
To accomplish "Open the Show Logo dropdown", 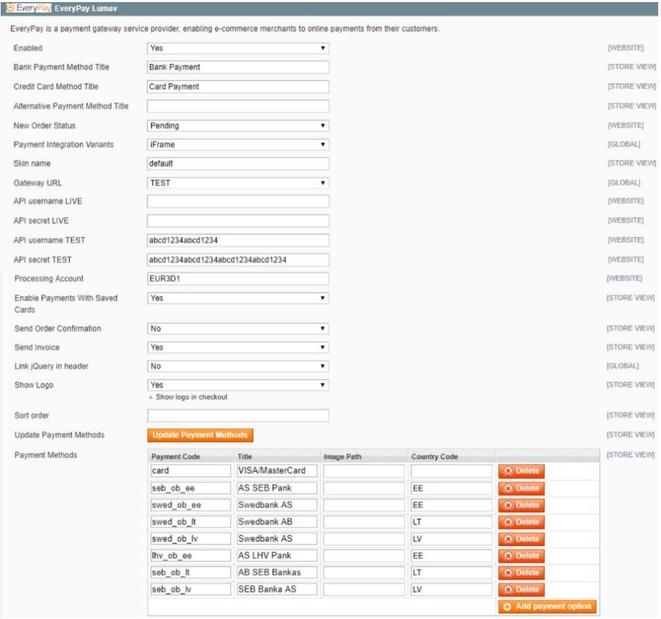I will point(237,385).
